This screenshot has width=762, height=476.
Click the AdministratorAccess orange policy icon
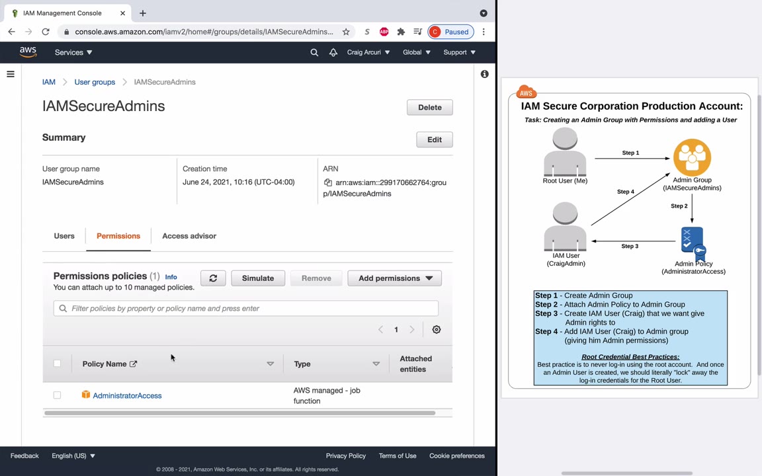(86, 395)
